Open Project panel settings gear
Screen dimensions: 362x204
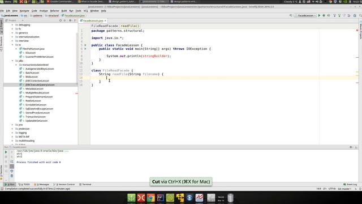(x=70, y=20)
